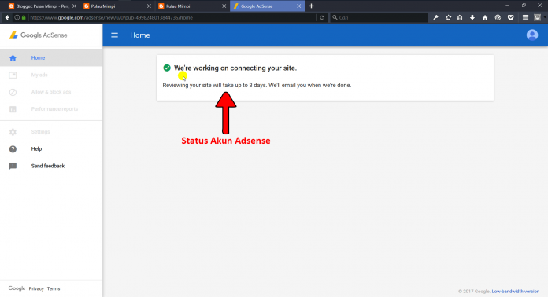This screenshot has width=548, height=297.
Task: Open the Low-bandwidth version link
Action: point(516,291)
